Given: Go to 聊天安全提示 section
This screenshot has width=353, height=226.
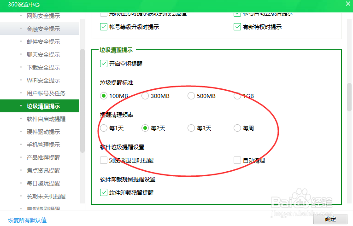Looking at the screenshot, I should click(43, 54).
